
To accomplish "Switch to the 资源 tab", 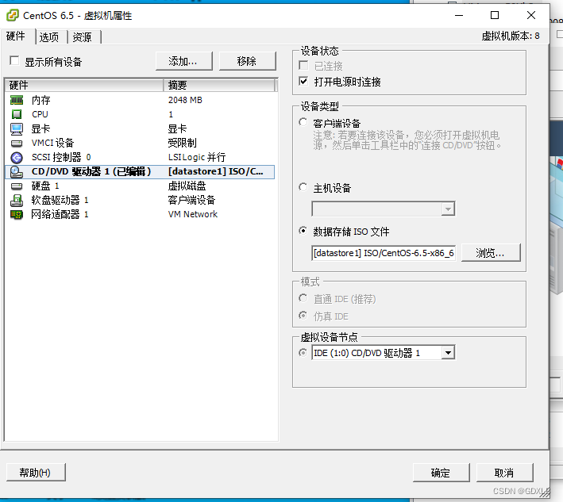I will point(83,37).
